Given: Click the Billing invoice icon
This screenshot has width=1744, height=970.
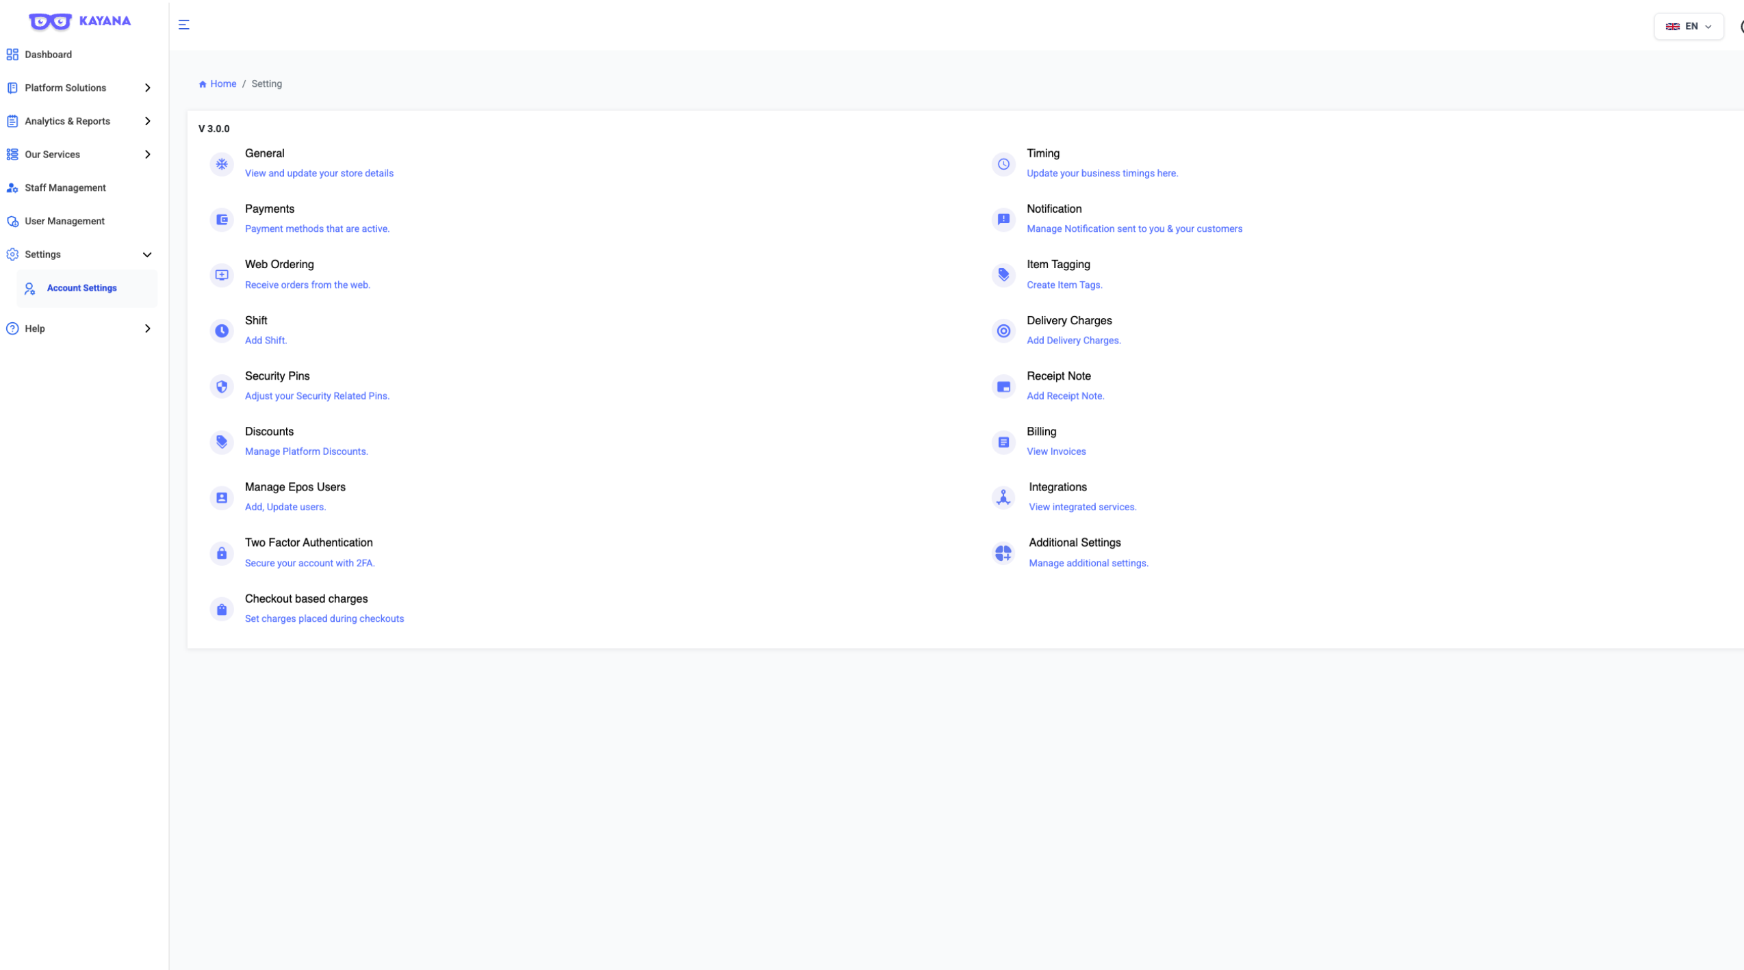Looking at the screenshot, I should pos(1003,442).
